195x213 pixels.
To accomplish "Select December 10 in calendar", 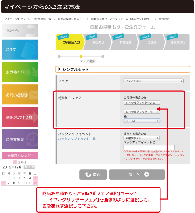I will tap(25, 183).
